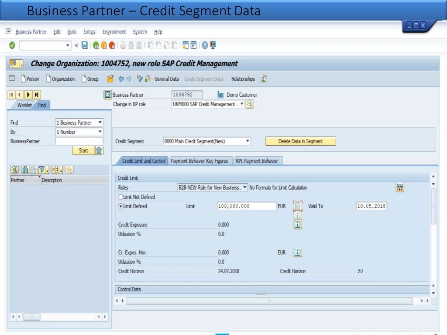Select the Limit Not Defined radio button
This screenshot has width=447, height=335.
click(120, 197)
